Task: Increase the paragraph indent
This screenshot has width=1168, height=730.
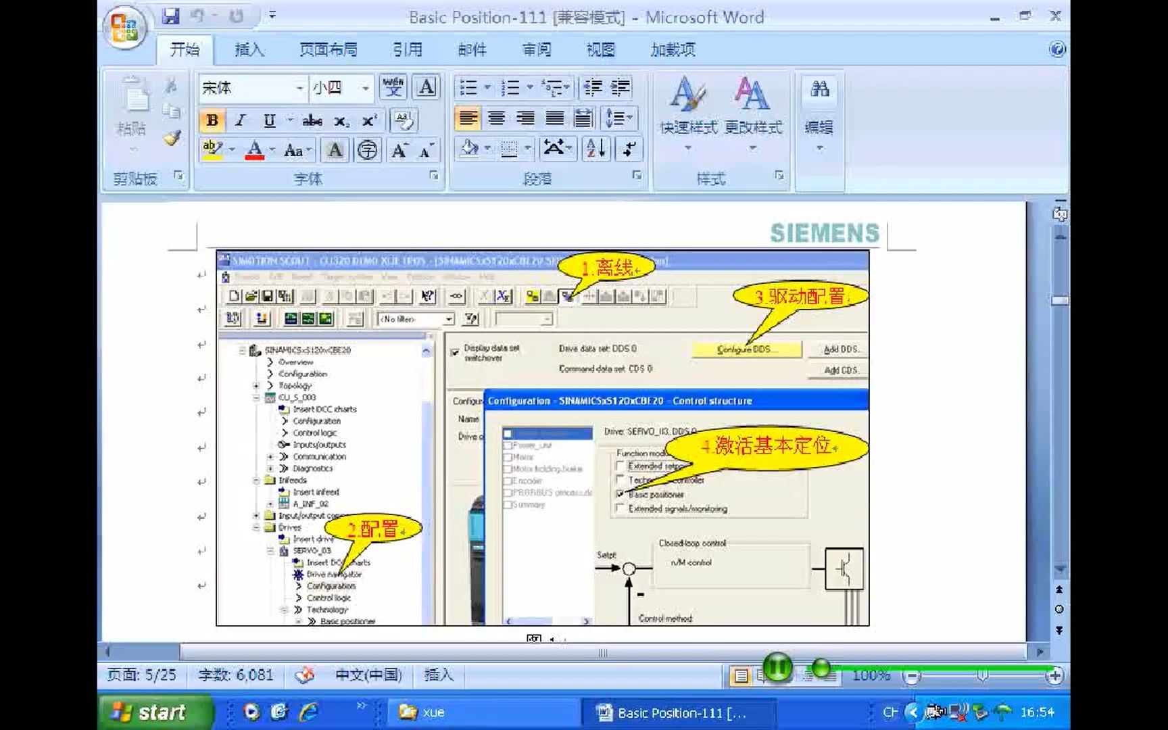Action: pyautogui.click(x=620, y=88)
